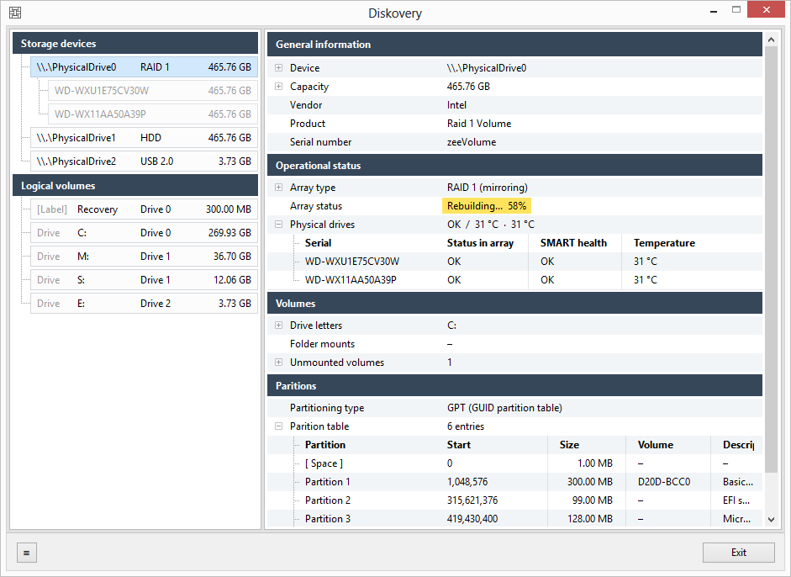Viewport: 791px width, 577px height.
Task: Expand the Device row
Action: (278, 67)
